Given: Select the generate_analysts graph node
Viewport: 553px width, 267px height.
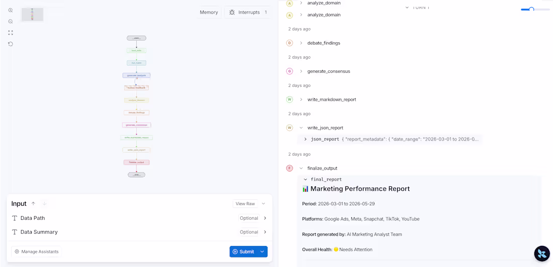Looking at the screenshot, I should [x=136, y=75].
